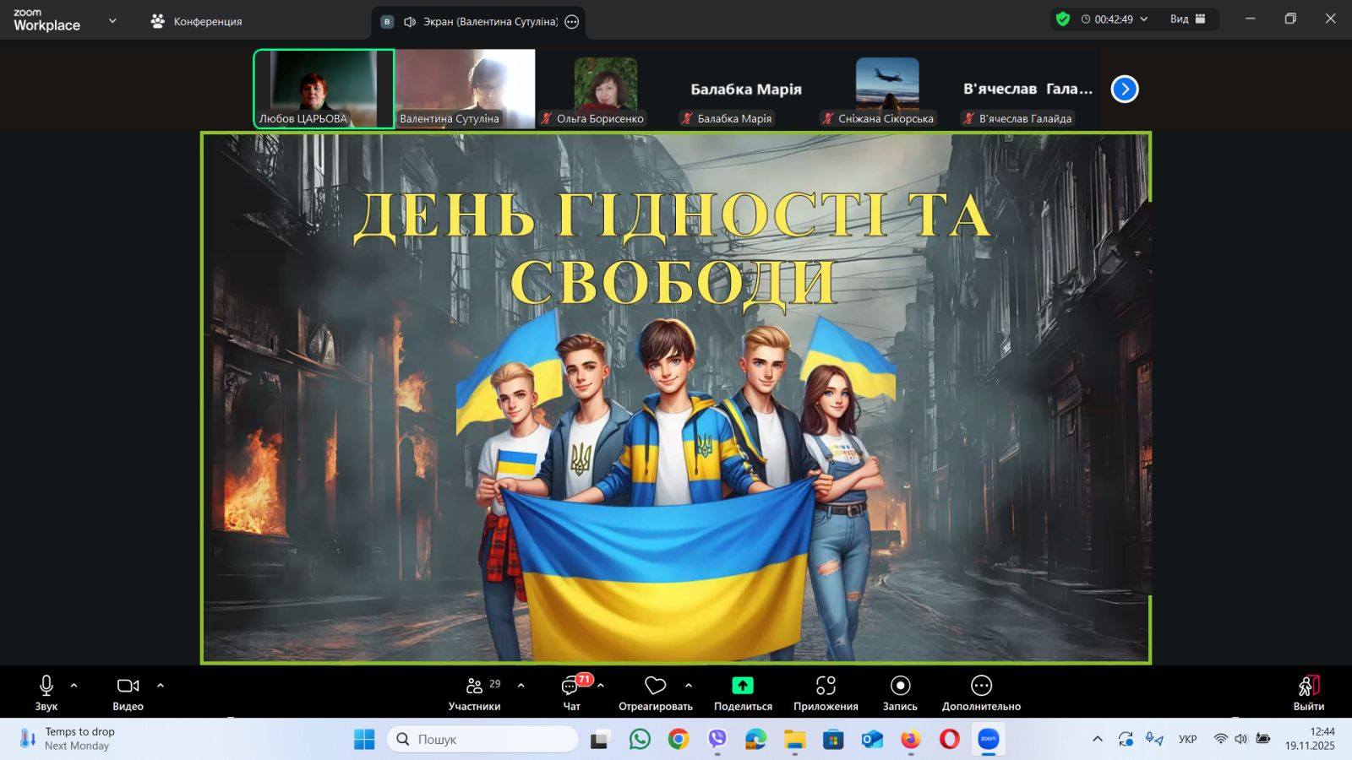The height and width of the screenshot is (760, 1352).
Task: Select the screen share tab of Валентина Сутуліна
Action: click(x=478, y=22)
